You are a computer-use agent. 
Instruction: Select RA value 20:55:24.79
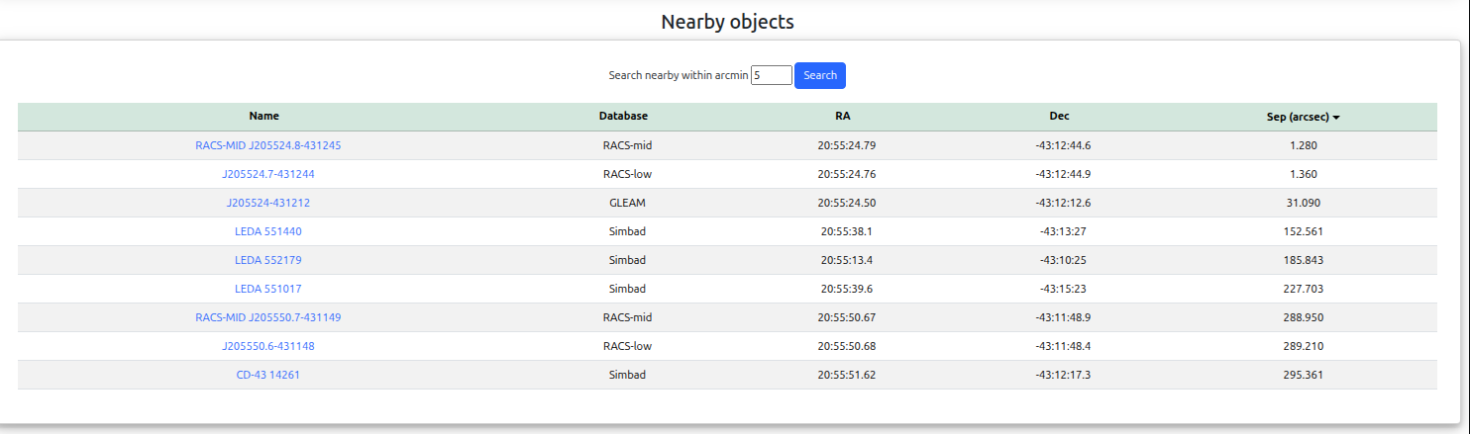[x=846, y=145]
